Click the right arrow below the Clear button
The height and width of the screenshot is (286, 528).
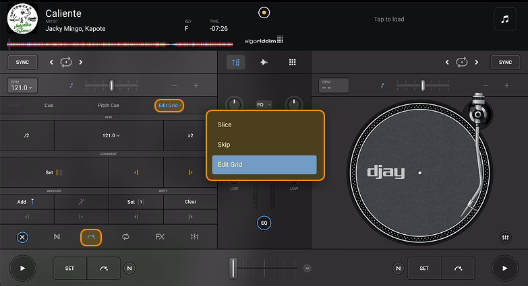(x=191, y=217)
